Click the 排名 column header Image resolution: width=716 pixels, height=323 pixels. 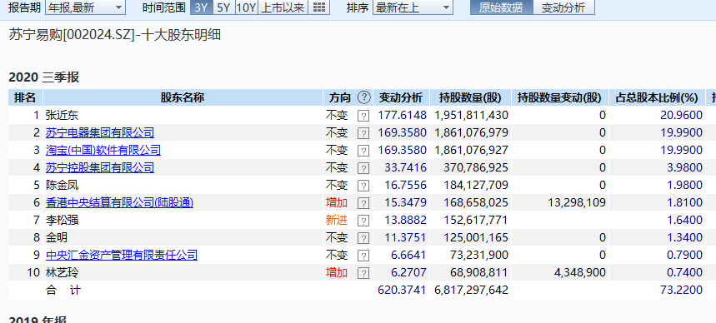coord(26,97)
